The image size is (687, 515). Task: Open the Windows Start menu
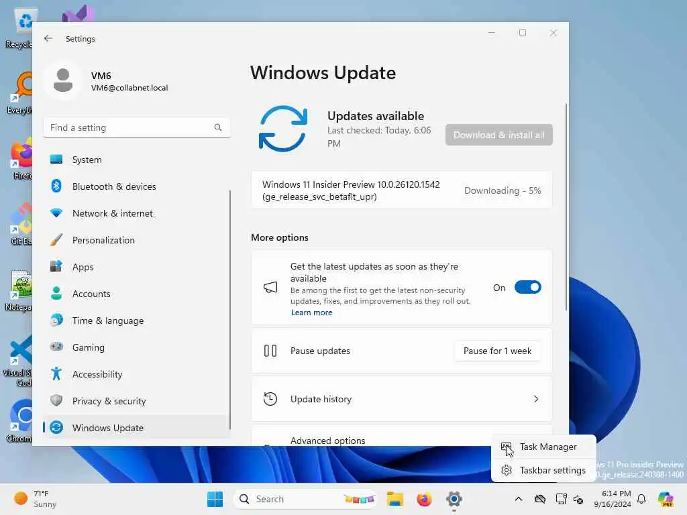pos(215,499)
